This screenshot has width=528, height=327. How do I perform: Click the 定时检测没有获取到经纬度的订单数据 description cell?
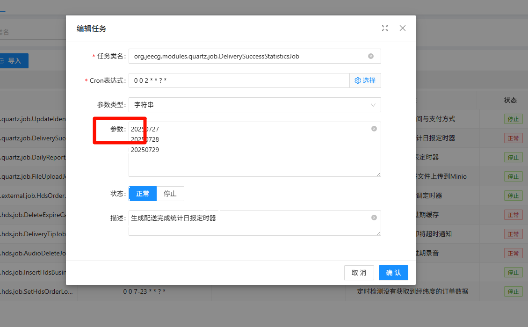(x=412, y=291)
